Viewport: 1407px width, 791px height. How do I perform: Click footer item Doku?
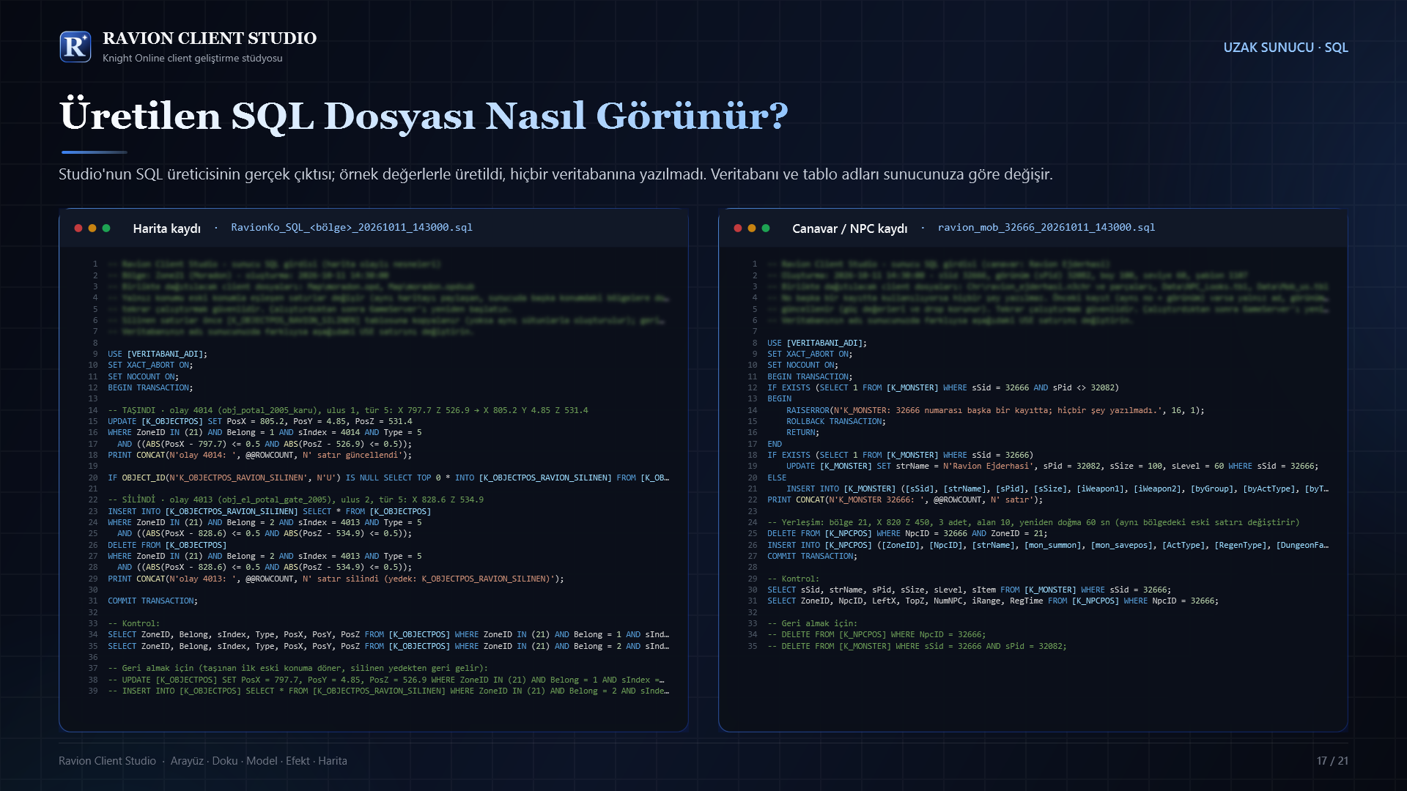[225, 761]
